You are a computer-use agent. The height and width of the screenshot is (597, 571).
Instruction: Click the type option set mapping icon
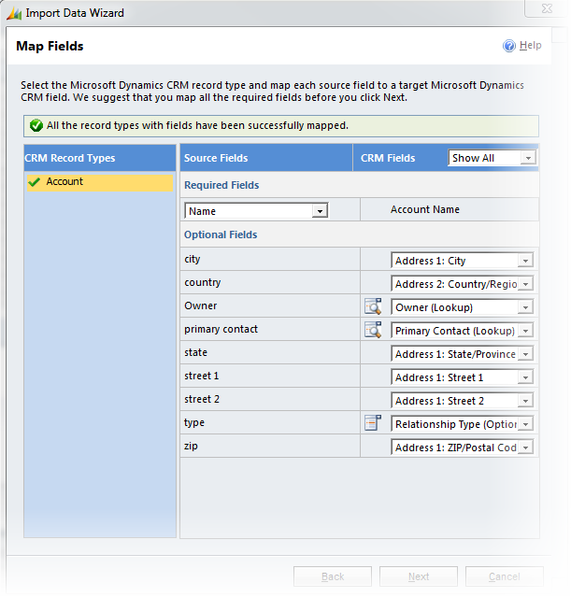pos(372,423)
